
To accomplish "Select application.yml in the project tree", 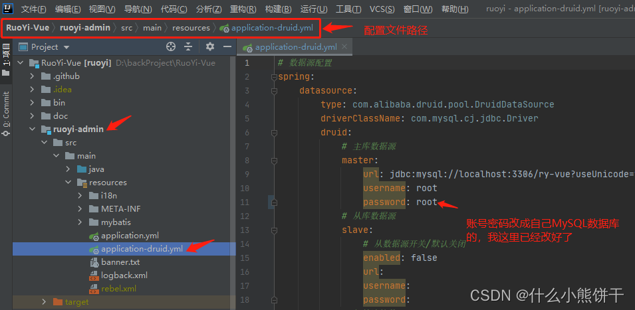I will click(x=130, y=236).
